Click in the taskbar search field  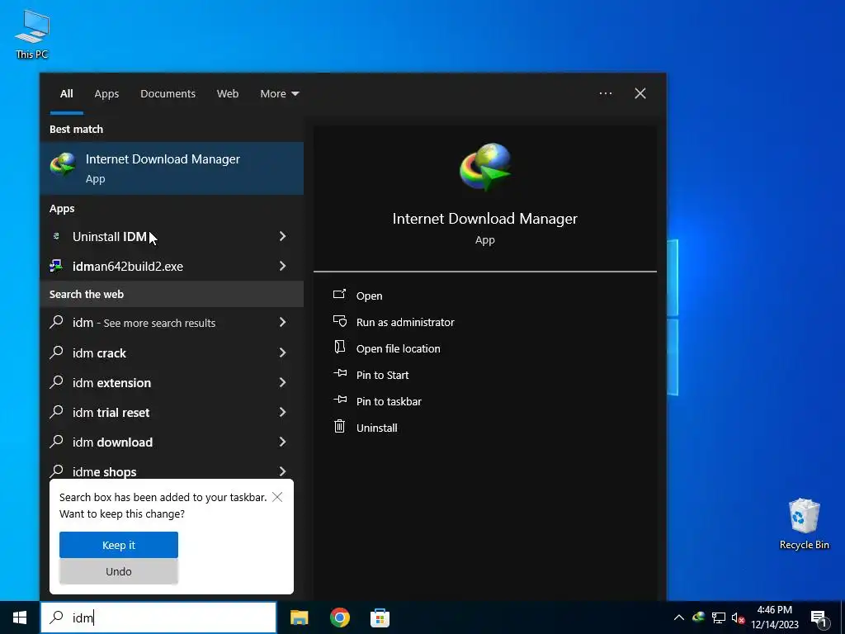point(158,617)
